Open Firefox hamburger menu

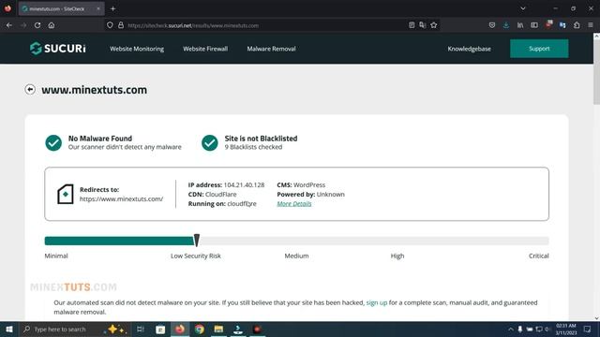coord(591,25)
